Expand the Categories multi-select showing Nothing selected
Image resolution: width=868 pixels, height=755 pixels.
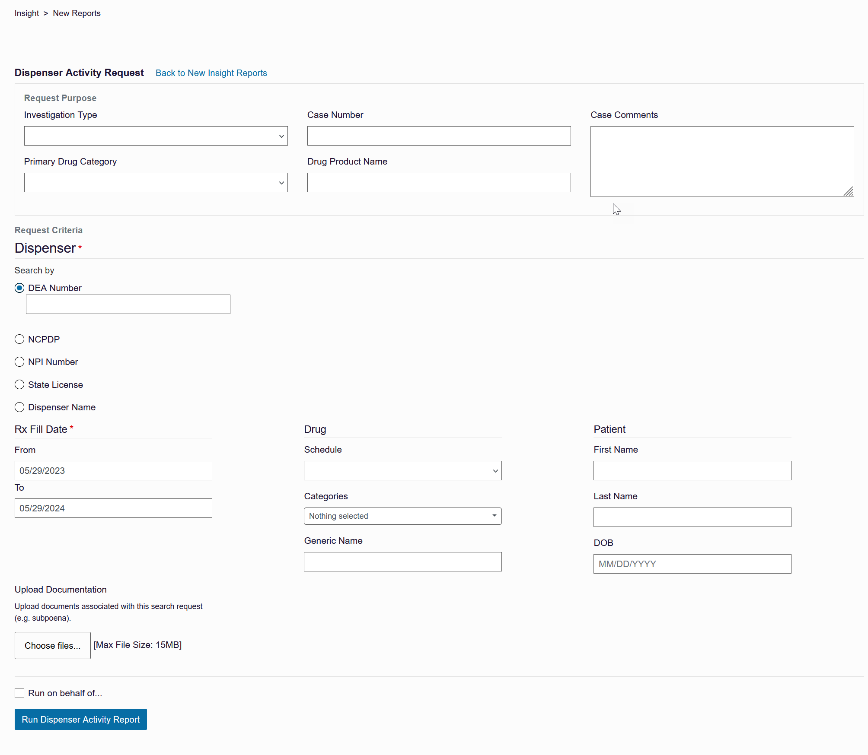pyautogui.click(x=402, y=516)
